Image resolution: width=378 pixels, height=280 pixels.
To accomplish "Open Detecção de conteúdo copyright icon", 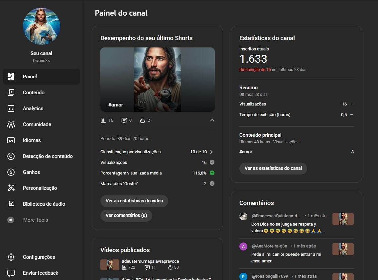I will point(11,156).
